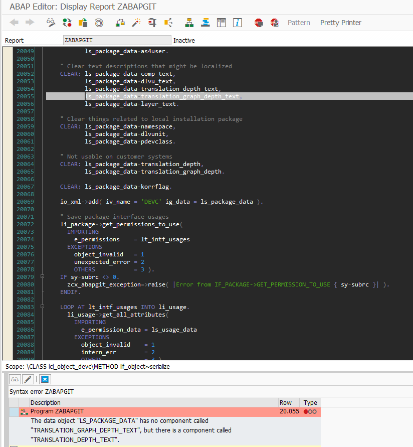Image resolution: width=413 pixels, height=447 pixels.
Task: Click the pencil edit icon in error panel
Action: click(x=28, y=379)
